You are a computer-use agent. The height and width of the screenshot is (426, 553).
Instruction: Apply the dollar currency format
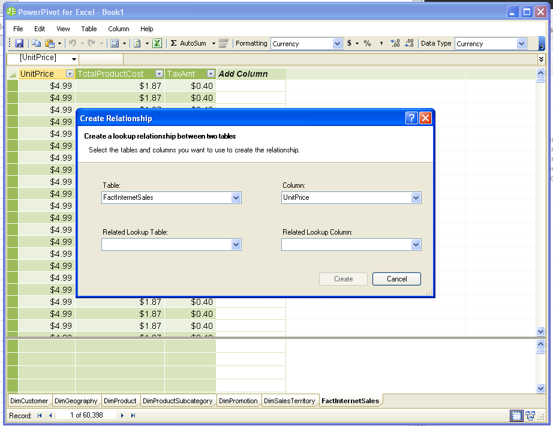[349, 43]
